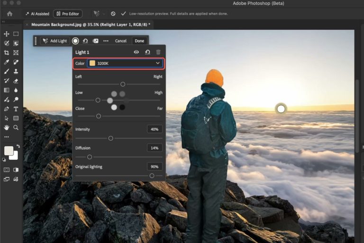364x243 pixels.
Task: Select the Rectangular Marquee tool
Action: coord(16,34)
